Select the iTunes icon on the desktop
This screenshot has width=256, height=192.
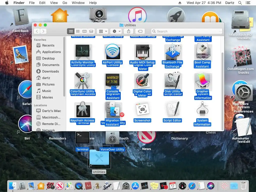137,15
